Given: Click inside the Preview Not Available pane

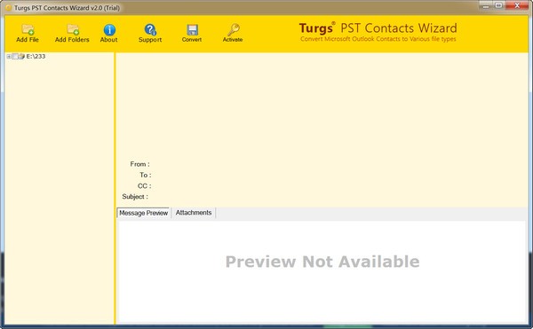Looking at the screenshot, I should (322, 271).
